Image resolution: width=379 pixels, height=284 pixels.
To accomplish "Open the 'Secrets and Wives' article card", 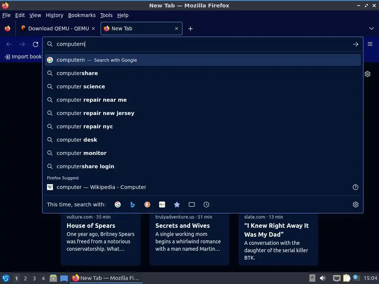I will pyautogui.click(x=189, y=239).
